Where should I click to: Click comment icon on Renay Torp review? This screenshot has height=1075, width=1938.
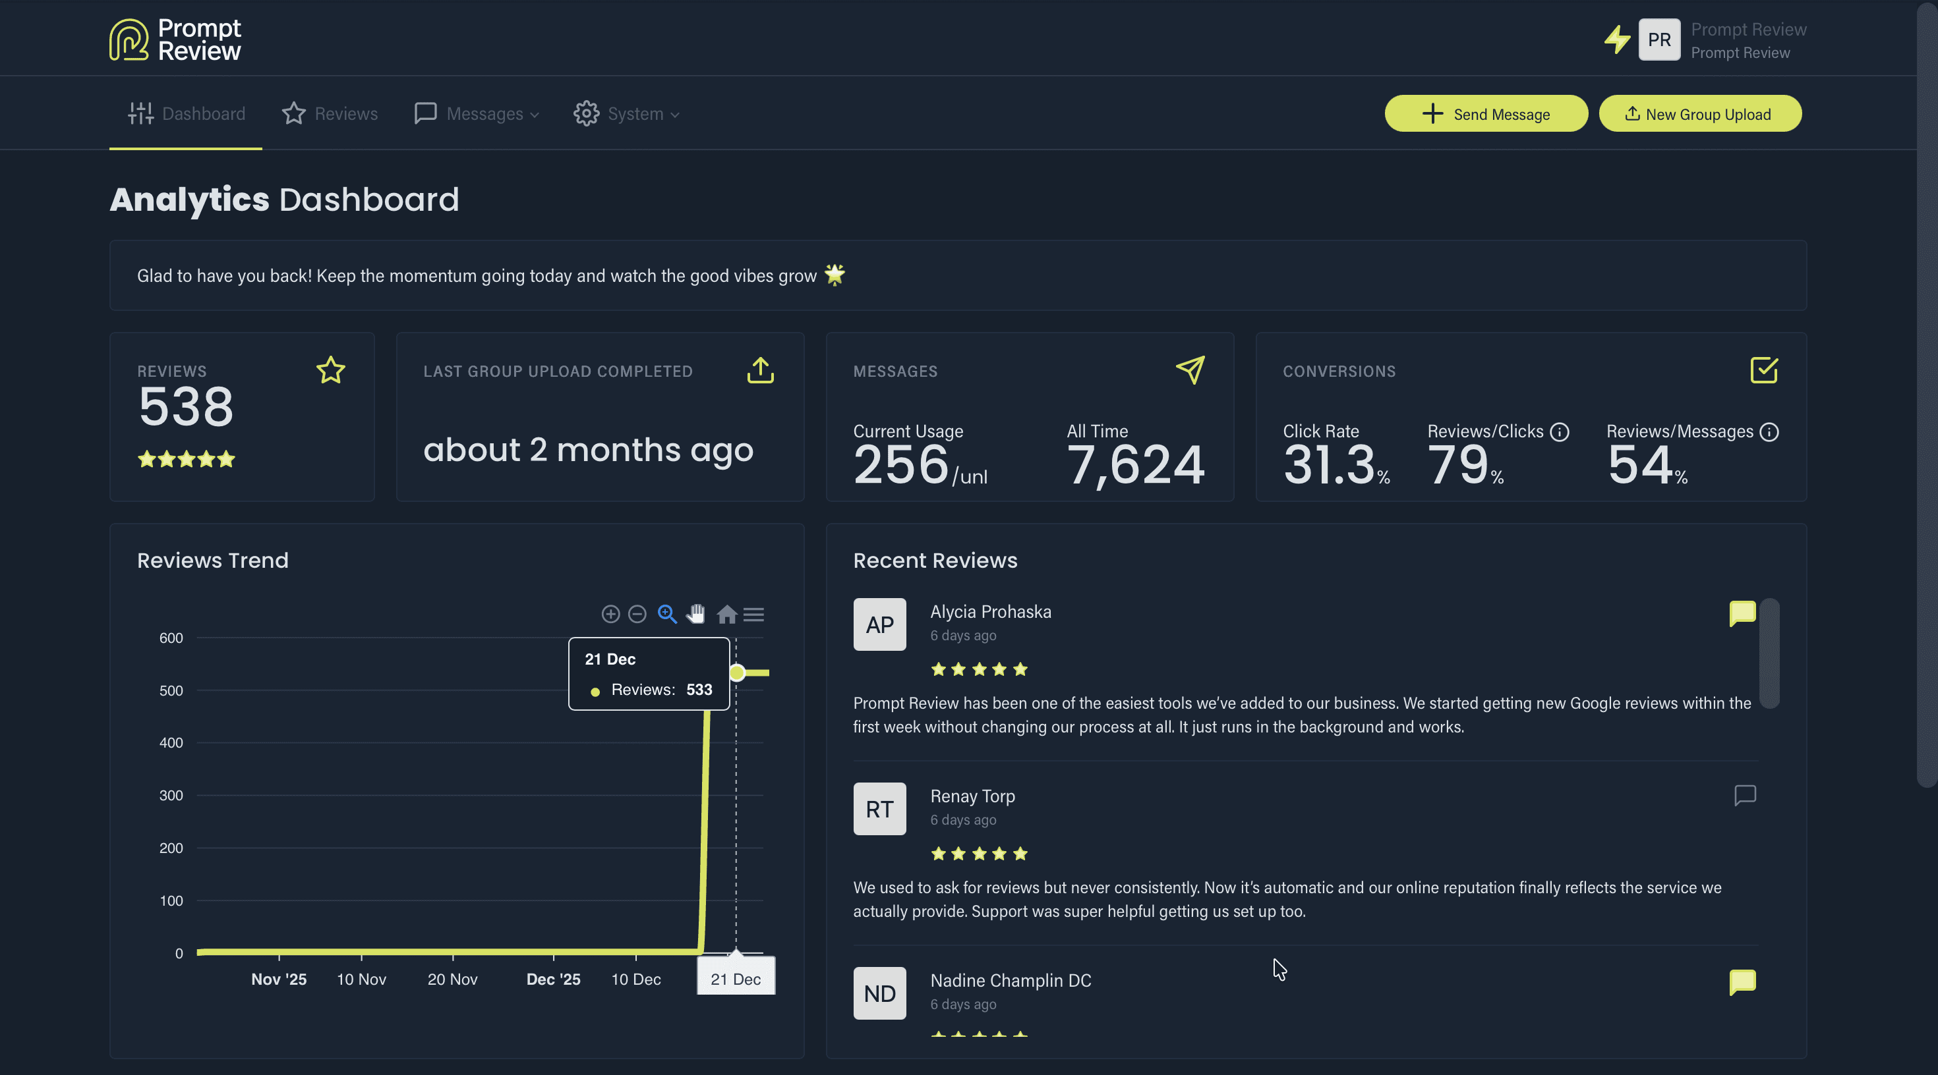click(x=1744, y=795)
